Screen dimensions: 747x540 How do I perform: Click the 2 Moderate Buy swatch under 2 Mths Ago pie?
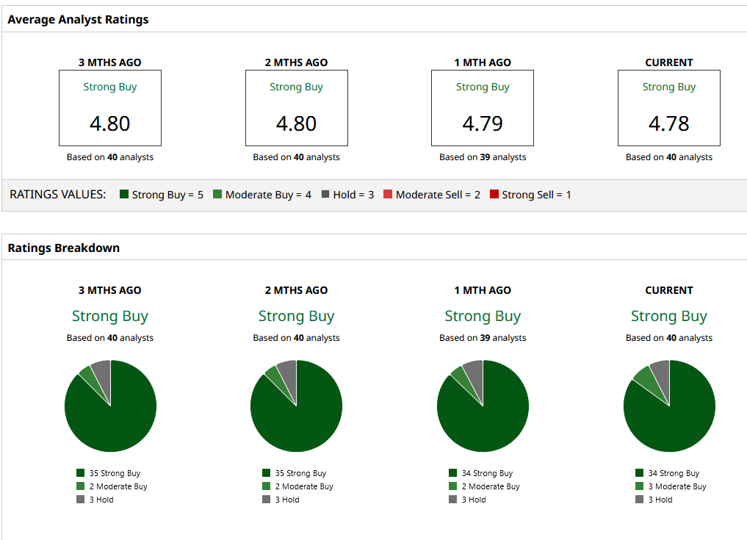tap(267, 486)
